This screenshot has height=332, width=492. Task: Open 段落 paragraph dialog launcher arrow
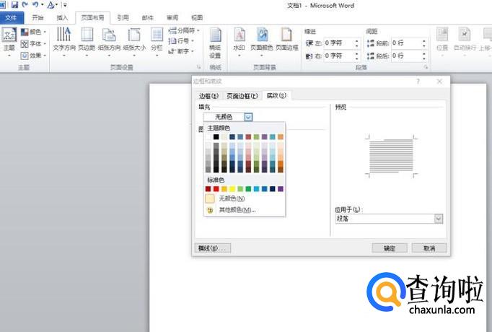[426, 67]
